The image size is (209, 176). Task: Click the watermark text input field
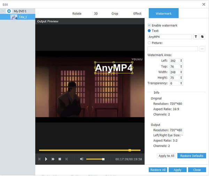[169, 37]
